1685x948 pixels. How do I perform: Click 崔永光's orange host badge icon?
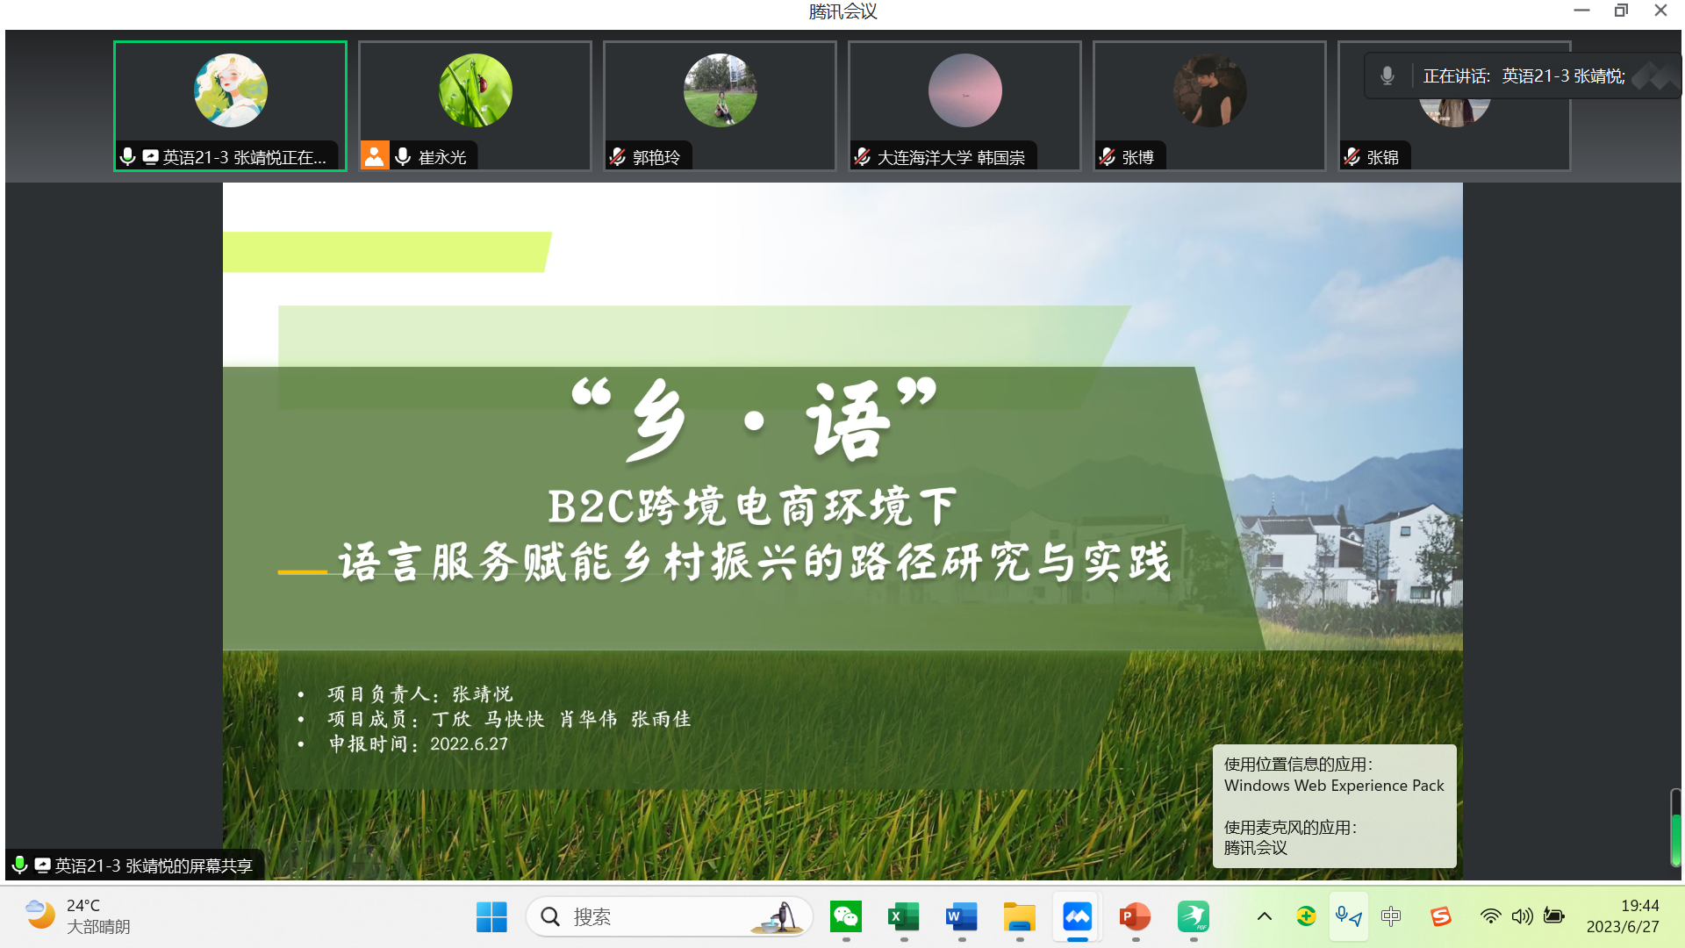[375, 156]
